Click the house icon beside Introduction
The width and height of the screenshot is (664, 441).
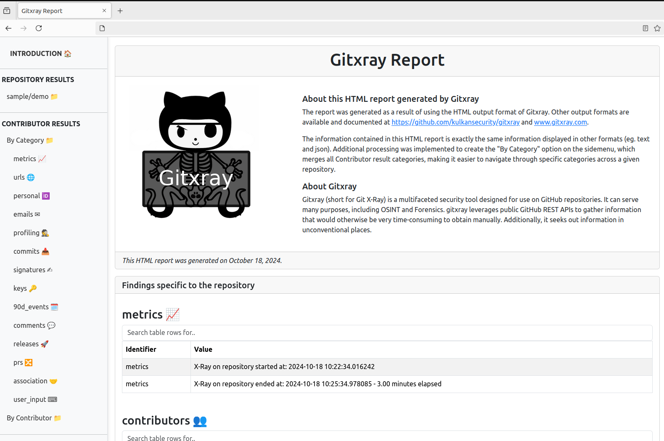click(68, 53)
